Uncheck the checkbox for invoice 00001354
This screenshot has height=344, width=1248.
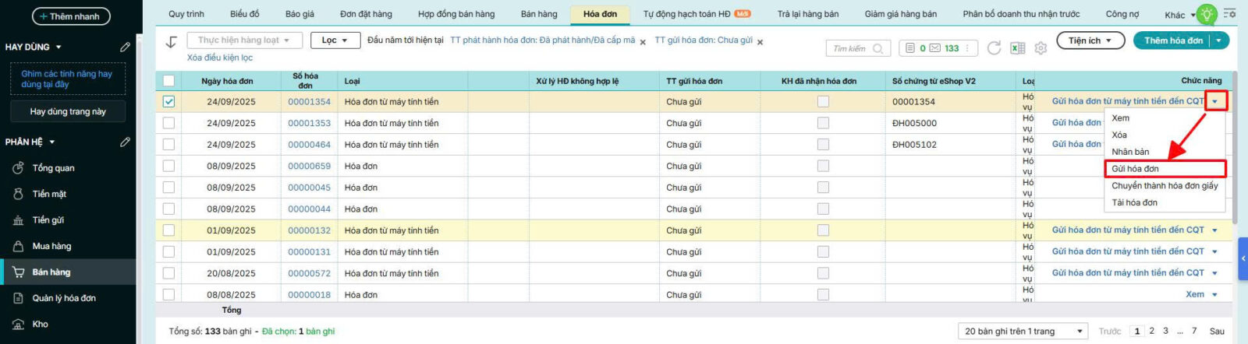(169, 102)
